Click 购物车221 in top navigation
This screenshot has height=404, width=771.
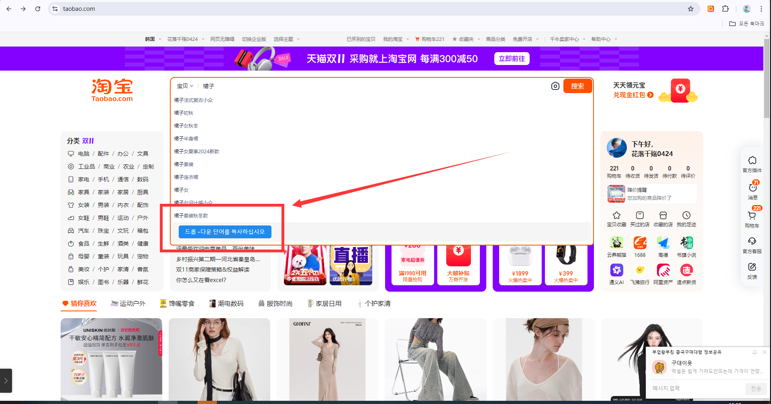point(430,39)
